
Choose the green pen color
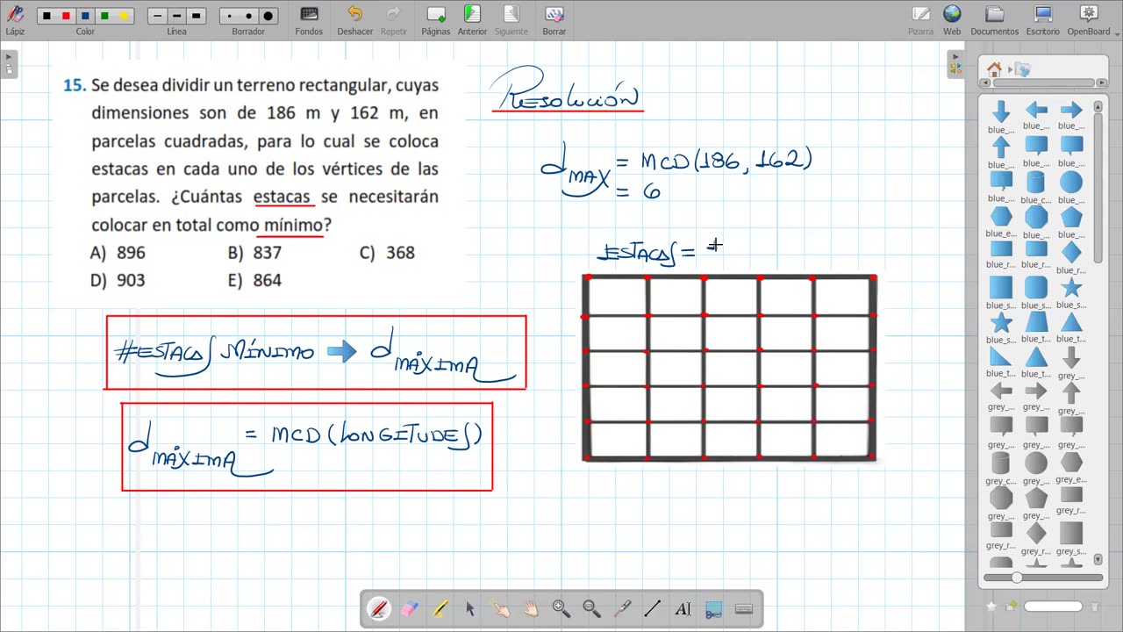tap(104, 16)
